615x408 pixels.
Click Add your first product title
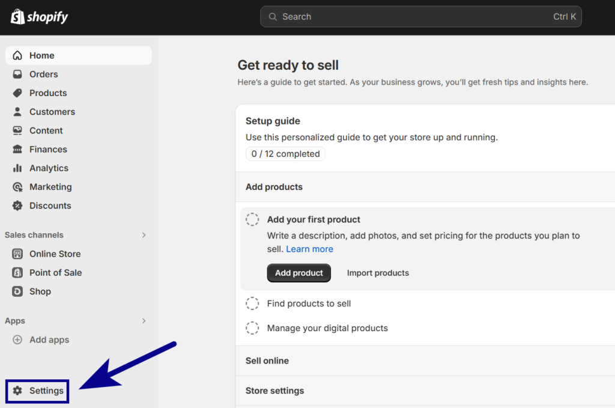pyautogui.click(x=314, y=219)
